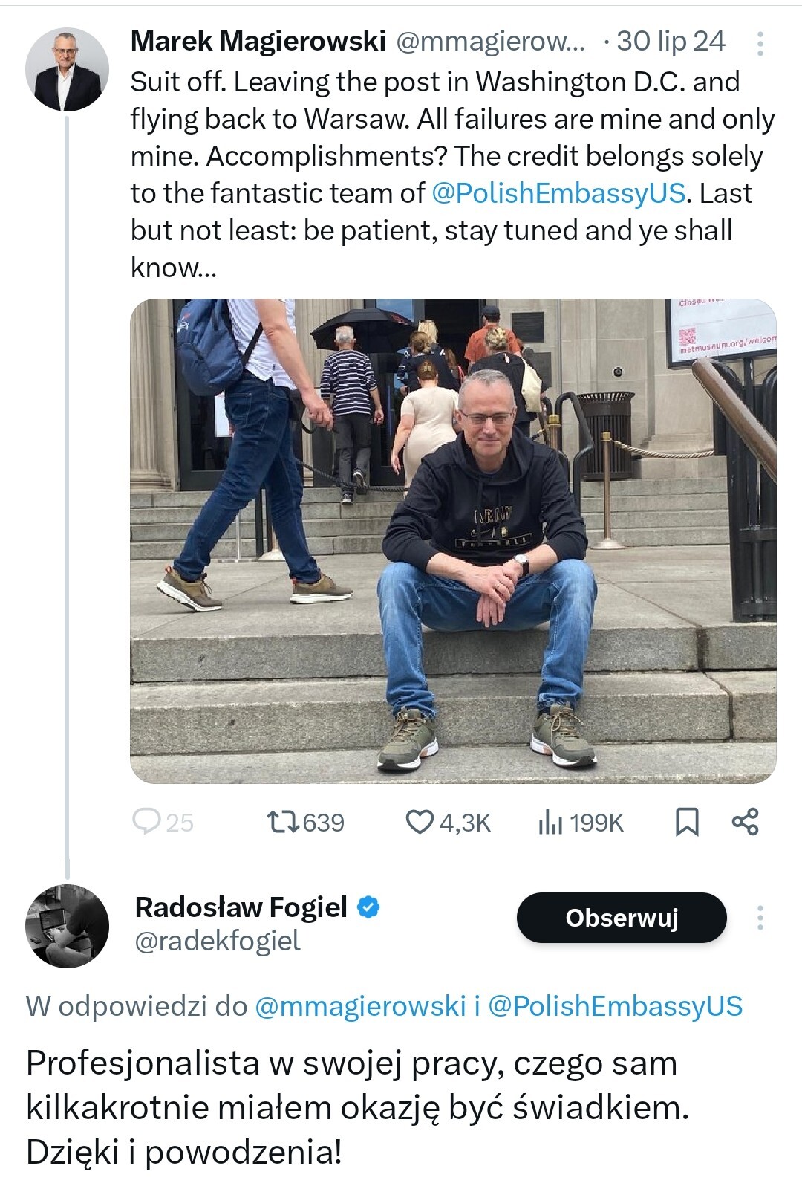The width and height of the screenshot is (802, 1186).
Task: Click Radosław Fogiel's blue verified badge
Action: [369, 907]
